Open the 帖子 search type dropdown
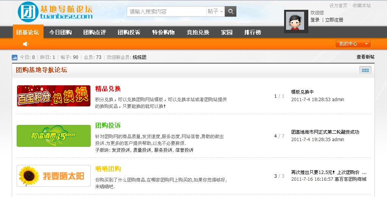 click(x=216, y=11)
